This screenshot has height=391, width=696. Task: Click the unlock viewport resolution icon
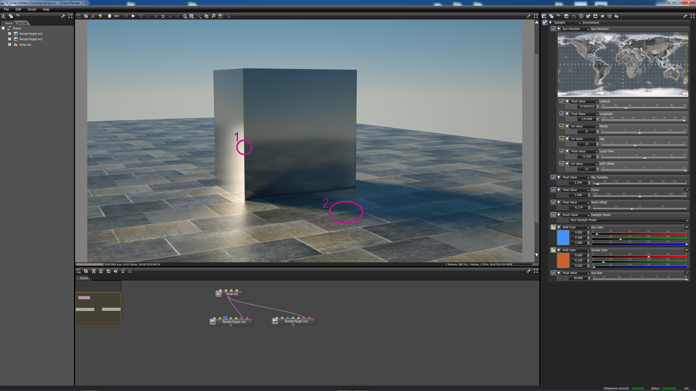click(x=228, y=16)
